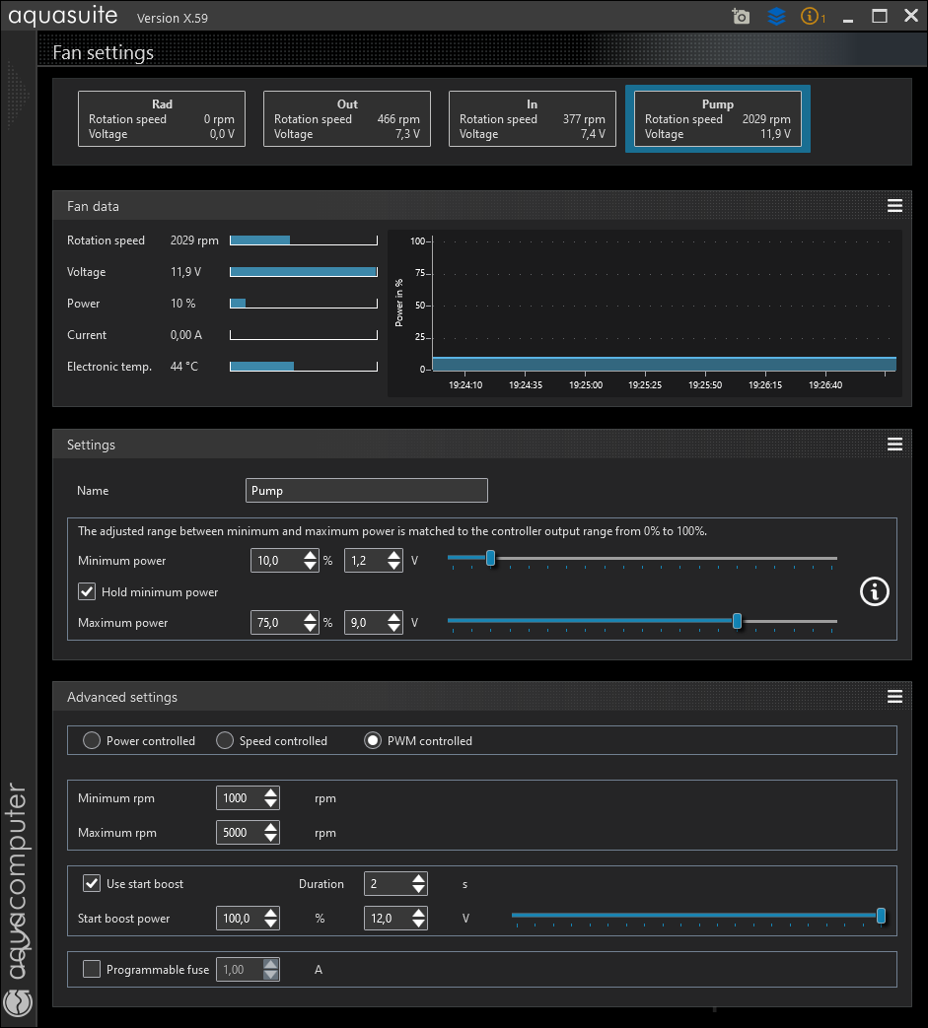This screenshot has width=928, height=1028.
Task: Change start boost Duration with its stepper
Action: coord(418,883)
